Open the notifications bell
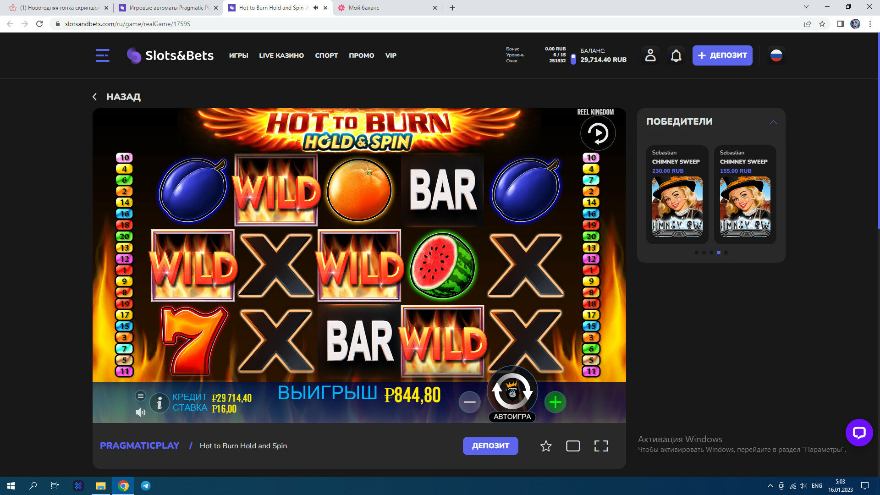Viewport: 880px width, 495px height. 676,55
